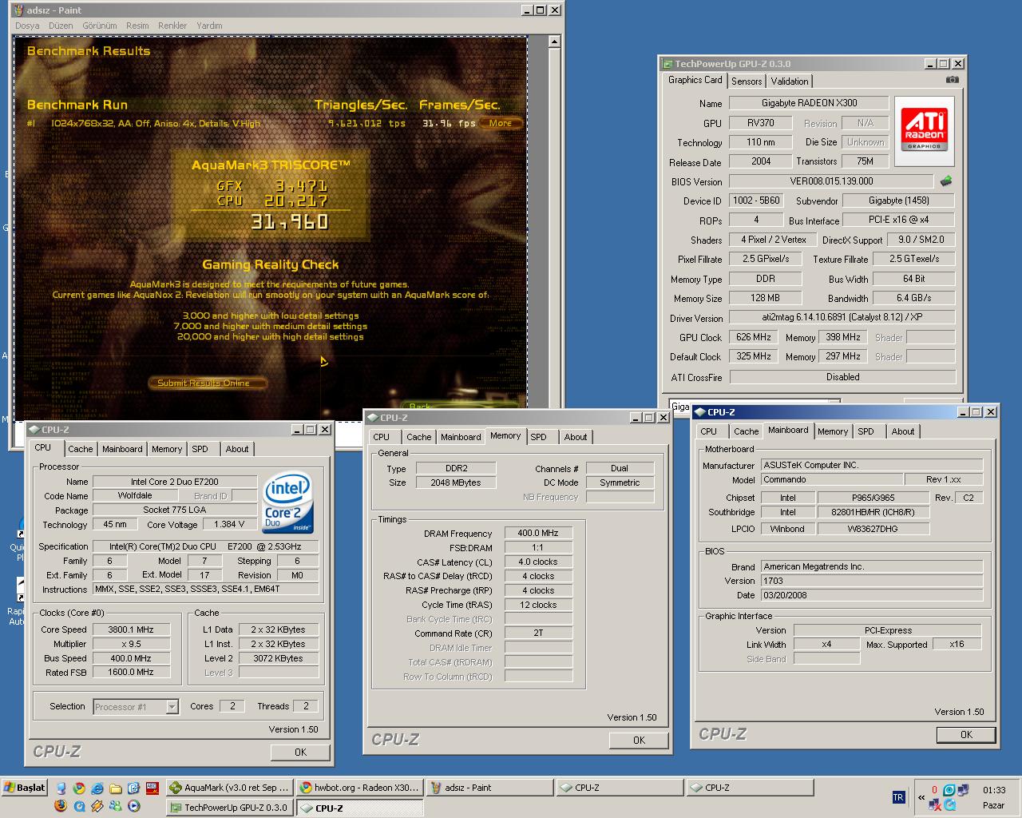Screen dimensions: 1022x818
Task: Open About tab in the left CPU-Z window
Action: click(236, 449)
